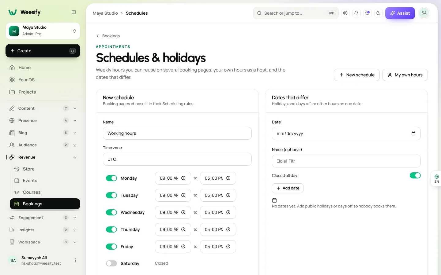Collapse the sidebar panel icon
This screenshot has height=275, width=441.
coord(73,12)
